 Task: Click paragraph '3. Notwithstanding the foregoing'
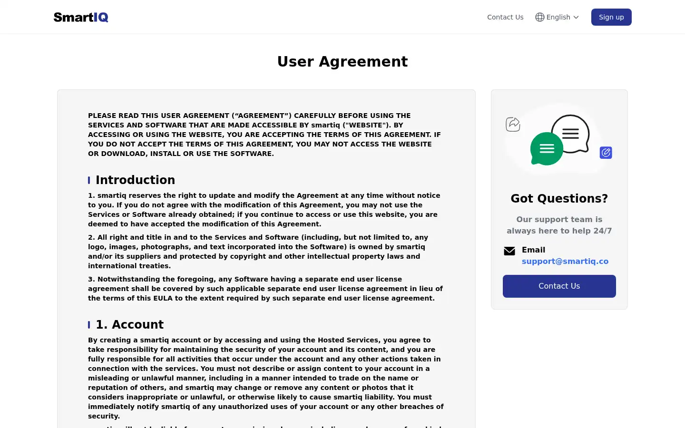coord(265,289)
